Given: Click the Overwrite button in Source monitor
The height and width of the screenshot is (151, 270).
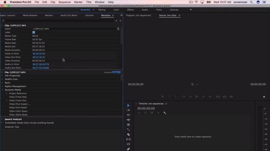Looking at the screenshot, I should tap(224, 96).
